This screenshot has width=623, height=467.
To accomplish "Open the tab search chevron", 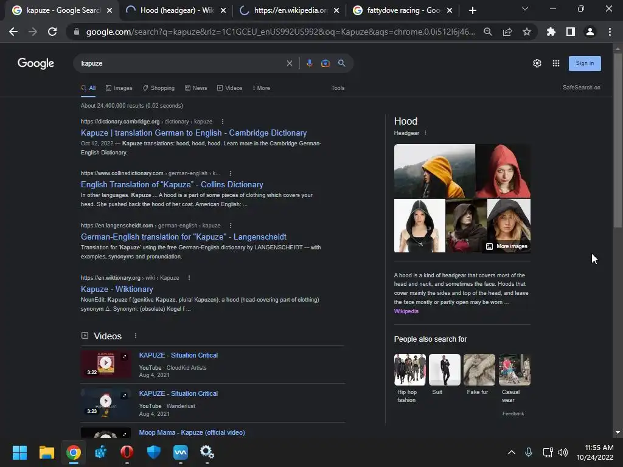I will [525, 9].
